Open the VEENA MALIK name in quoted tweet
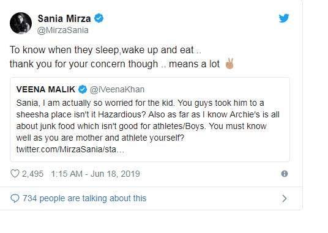Image resolution: width=328 pixels, height=233 pixels. point(46,89)
